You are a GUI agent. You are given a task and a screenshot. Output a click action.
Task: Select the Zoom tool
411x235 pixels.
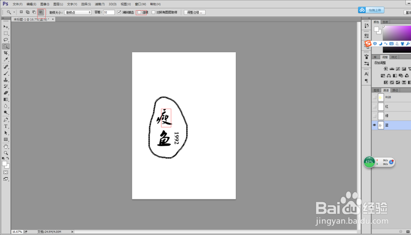pyautogui.click(x=6, y=153)
